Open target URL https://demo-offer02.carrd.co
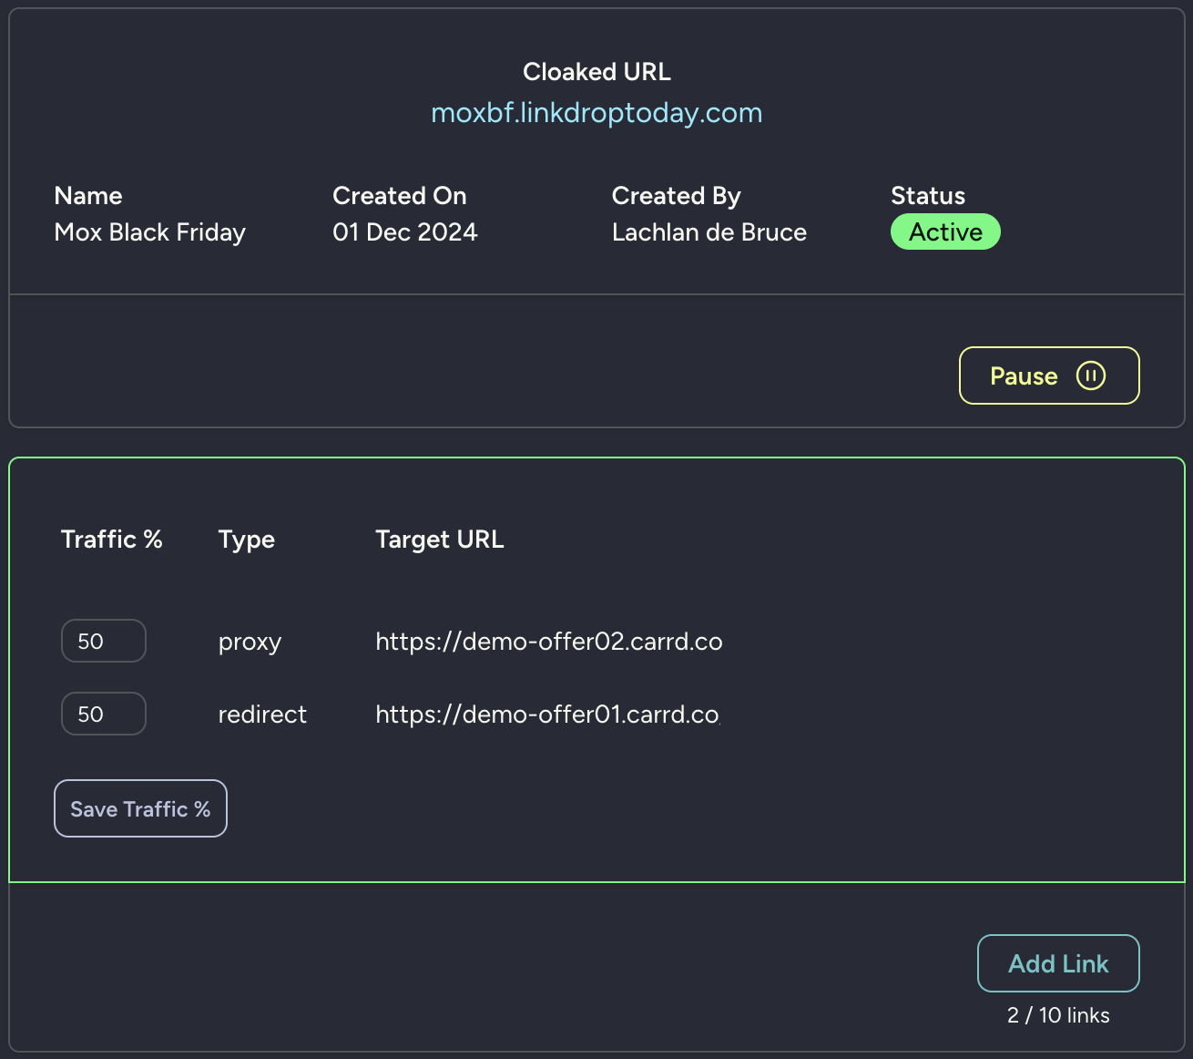The width and height of the screenshot is (1193, 1059). 548,641
